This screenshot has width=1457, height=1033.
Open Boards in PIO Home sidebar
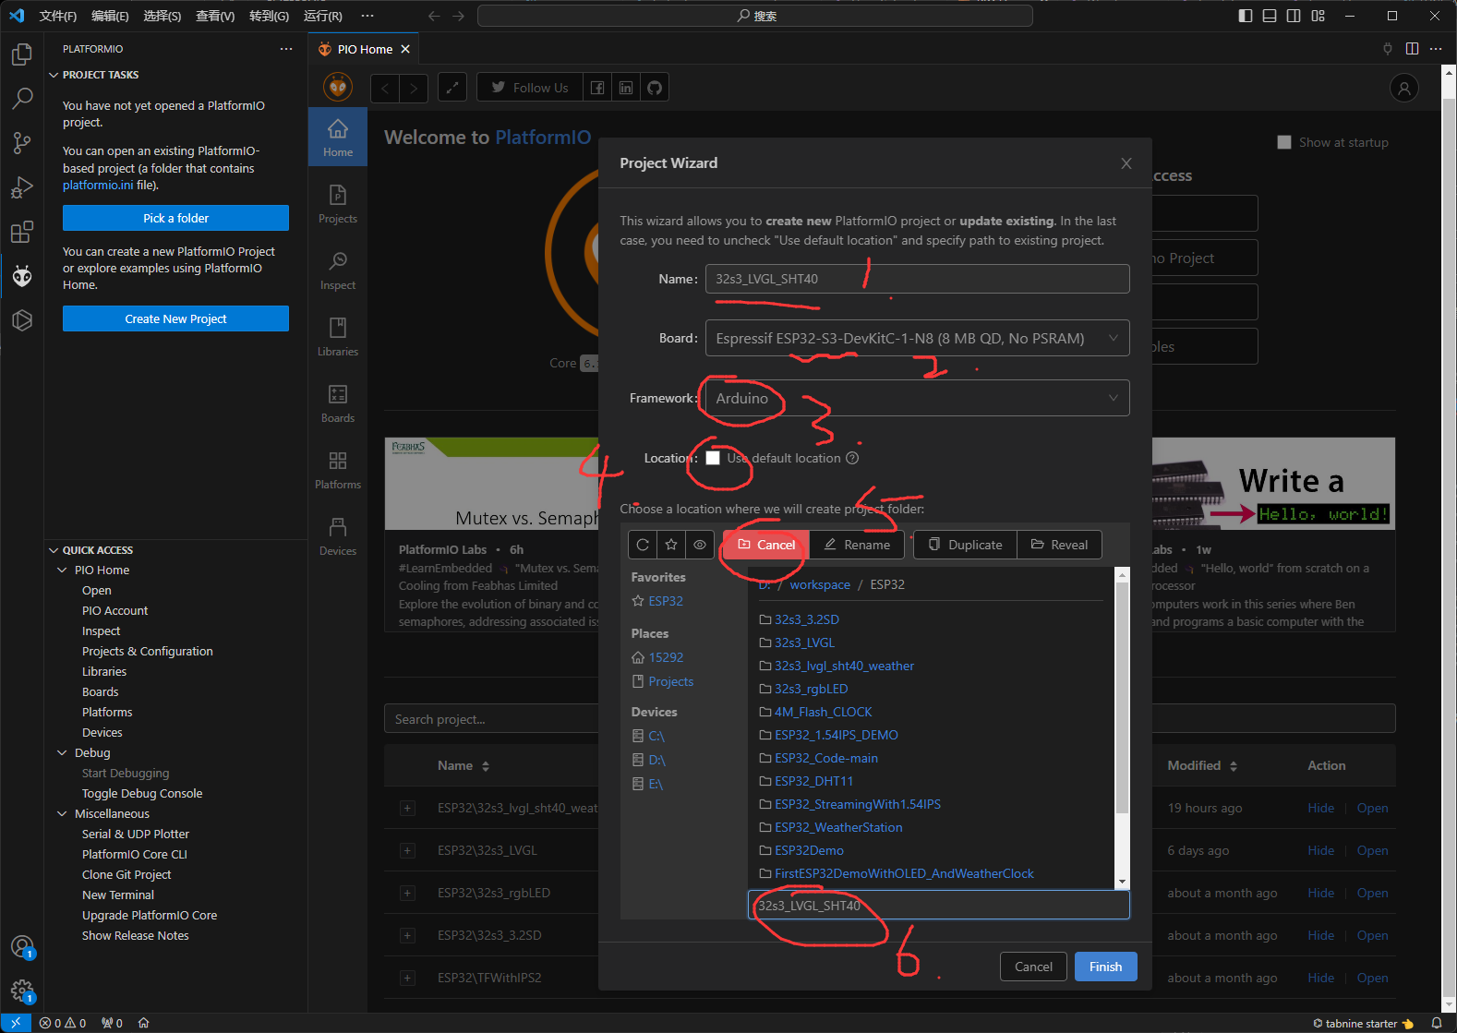point(338,403)
